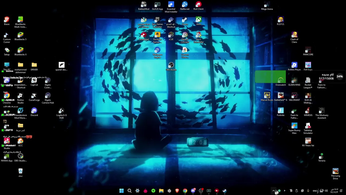The width and height of the screenshot is (346, 195).
Task: Open Epic Games Launcher shortcut
Action: (x=157, y=22)
